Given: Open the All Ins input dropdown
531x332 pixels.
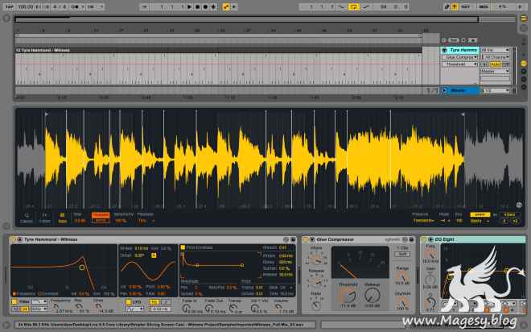Looking at the screenshot, I should click(495, 50).
